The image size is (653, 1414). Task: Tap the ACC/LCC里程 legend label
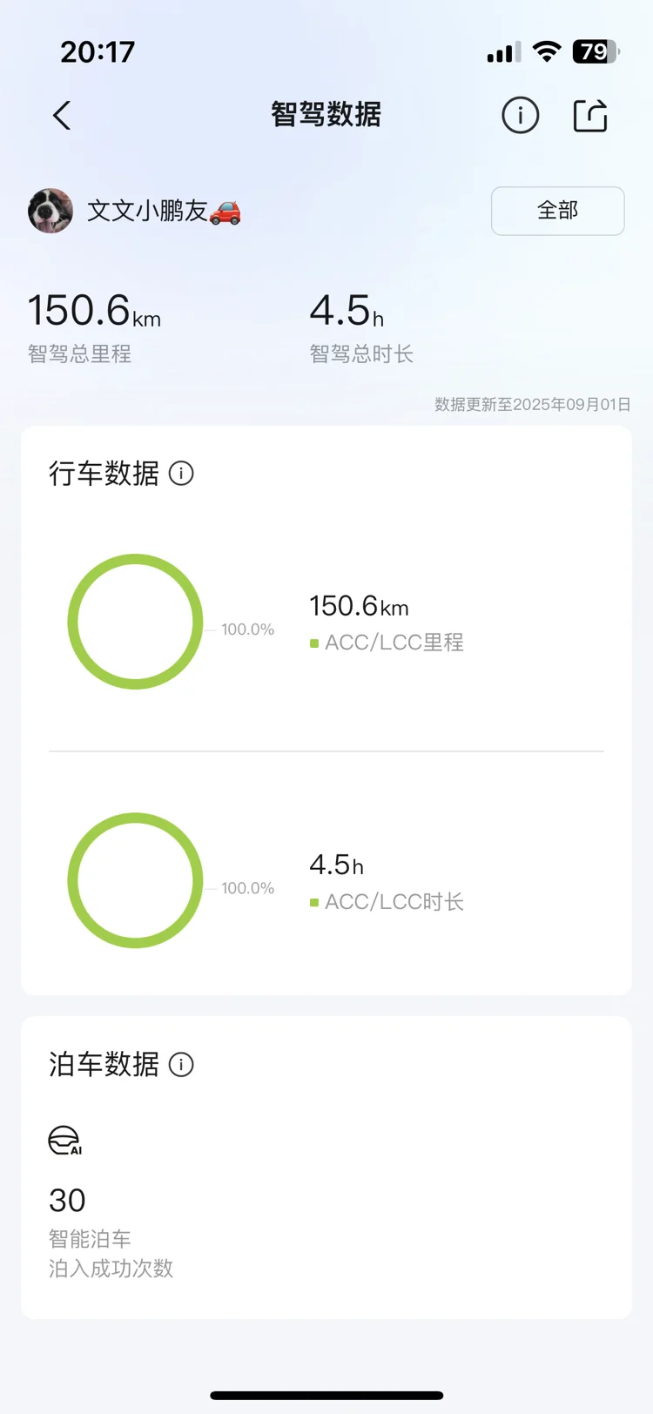tap(394, 643)
